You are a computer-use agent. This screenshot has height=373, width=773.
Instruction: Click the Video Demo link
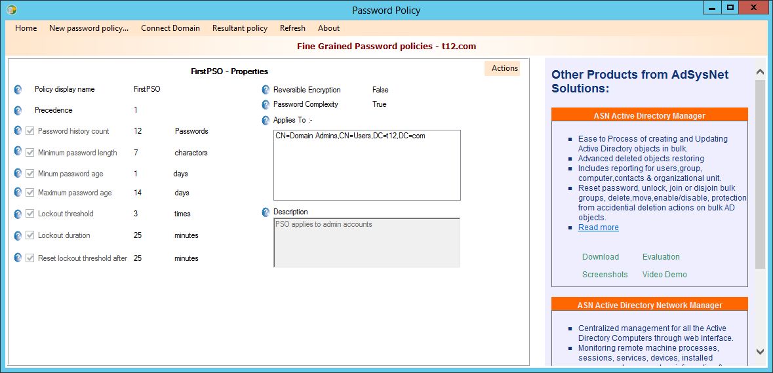click(x=664, y=275)
